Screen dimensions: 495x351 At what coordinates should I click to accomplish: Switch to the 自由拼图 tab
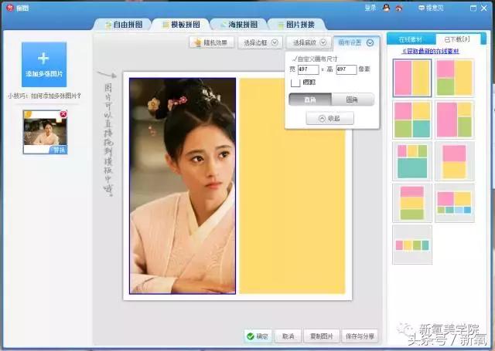pos(124,25)
